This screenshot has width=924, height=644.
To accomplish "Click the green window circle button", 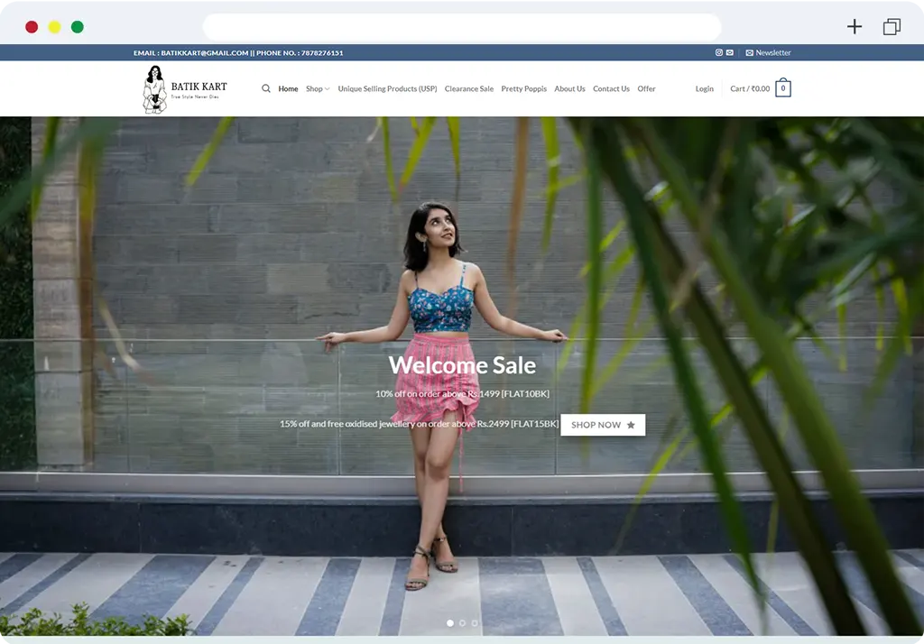I will point(78,27).
